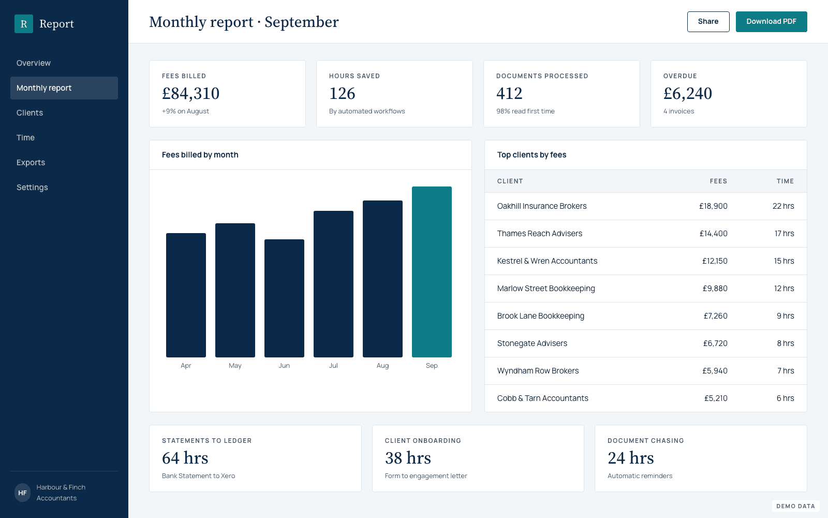Click the £18,900 fees value

click(x=713, y=206)
